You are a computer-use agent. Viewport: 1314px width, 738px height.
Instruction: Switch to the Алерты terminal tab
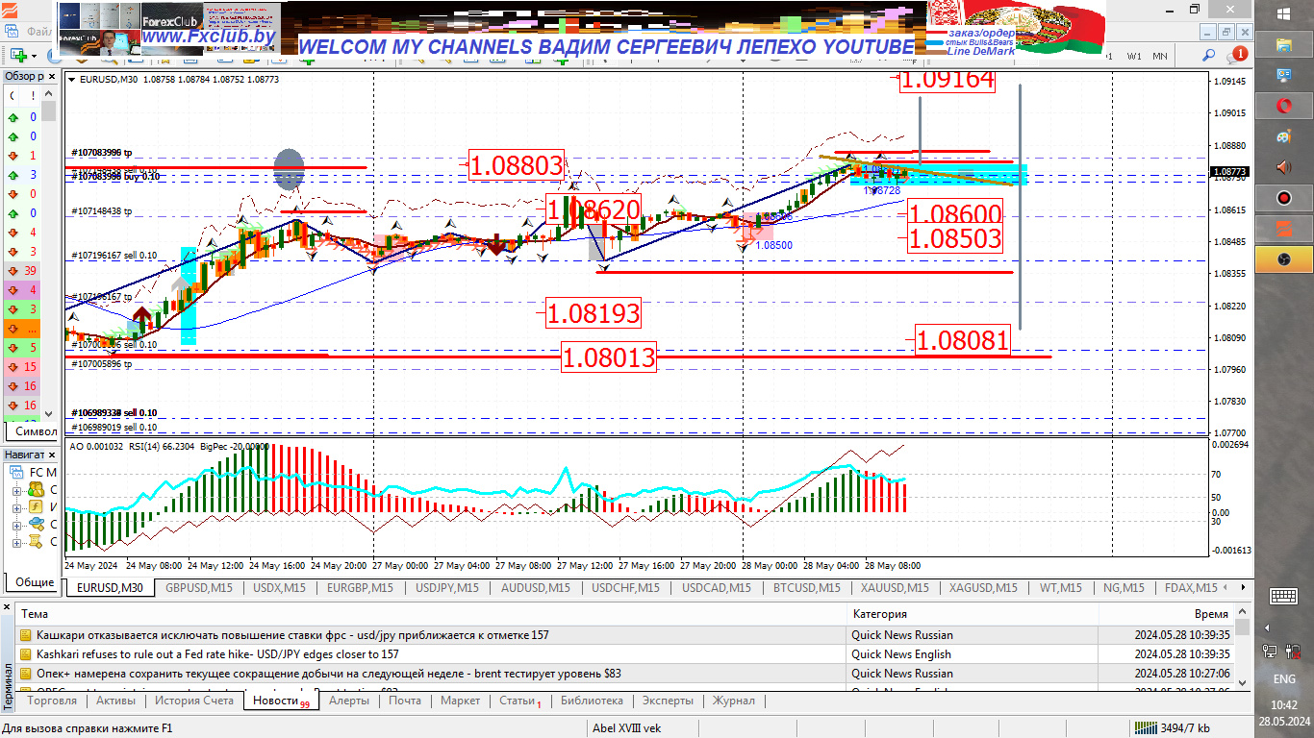coord(348,701)
